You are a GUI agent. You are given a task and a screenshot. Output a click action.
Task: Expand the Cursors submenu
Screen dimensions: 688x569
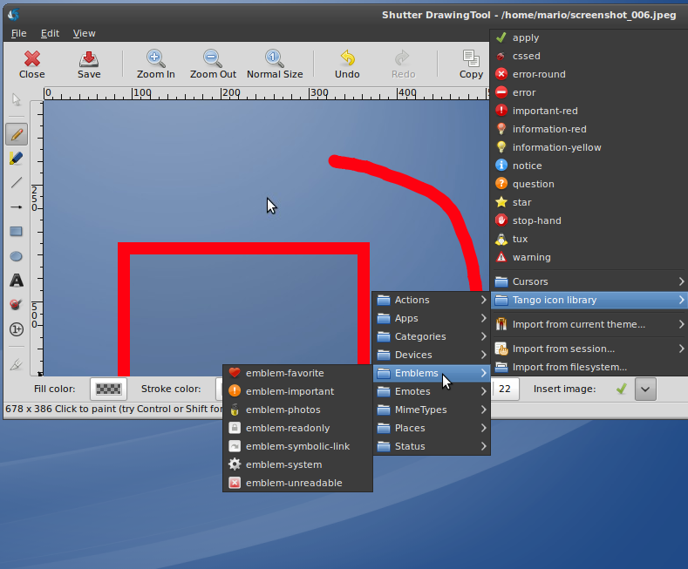click(588, 281)
